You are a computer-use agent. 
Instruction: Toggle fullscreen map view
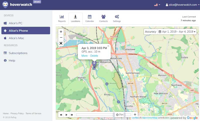61,43
